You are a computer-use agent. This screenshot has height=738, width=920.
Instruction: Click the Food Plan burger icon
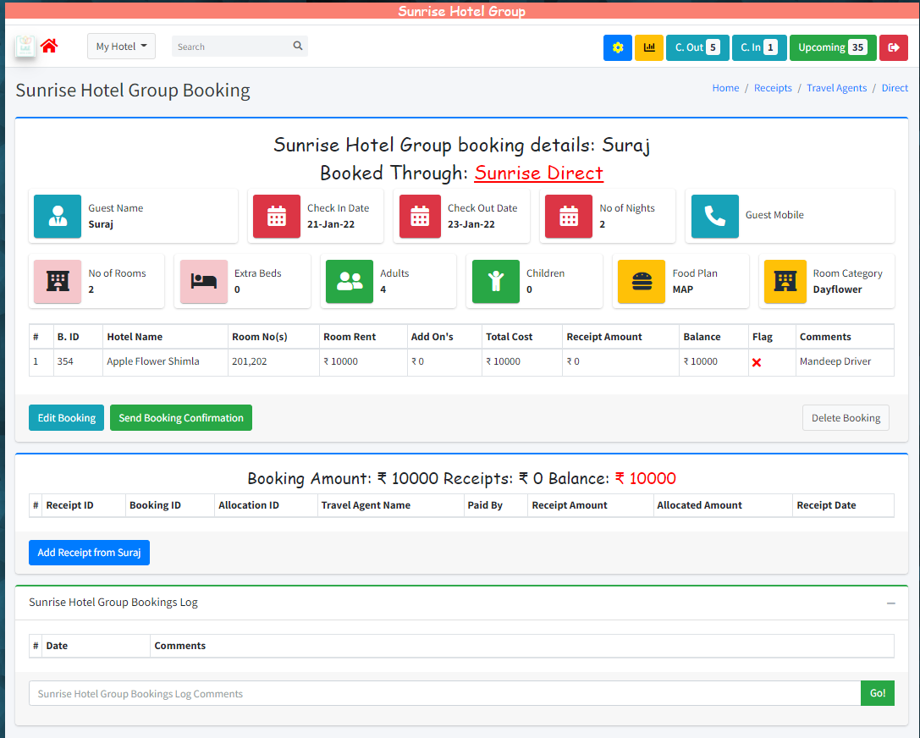[642, 282]
